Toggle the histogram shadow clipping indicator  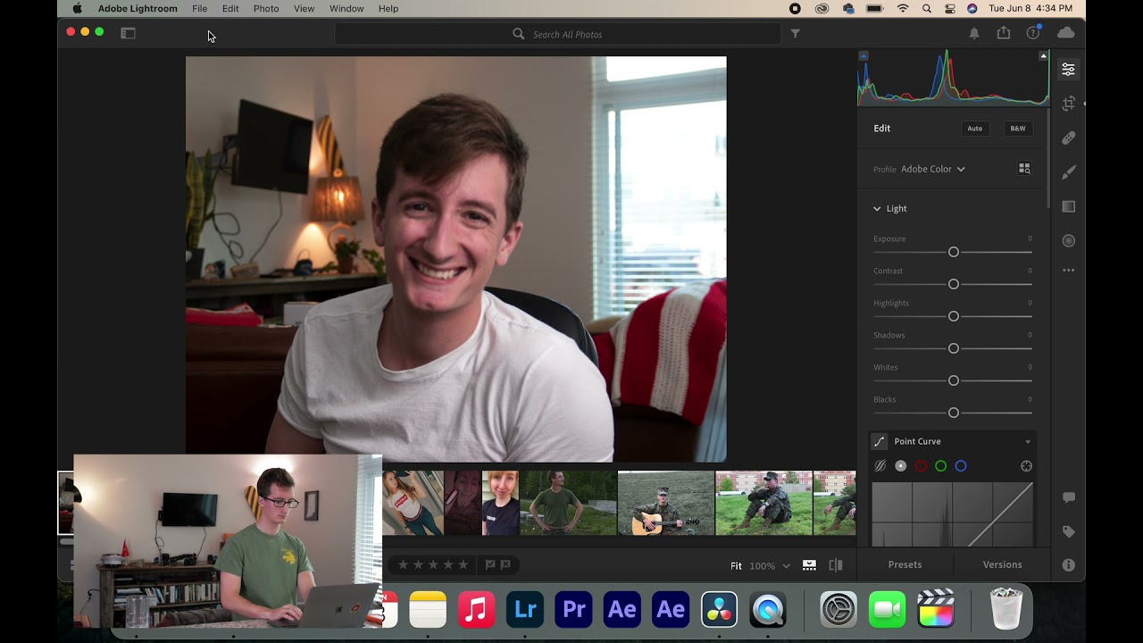coord(864,55)
